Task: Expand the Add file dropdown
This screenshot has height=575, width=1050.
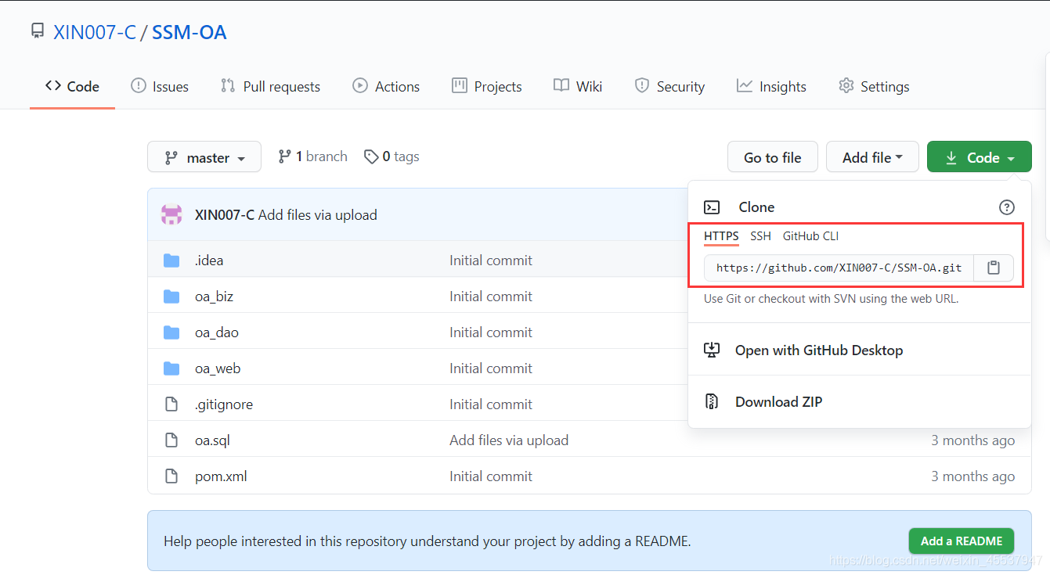Action: [x=873, y=157]
